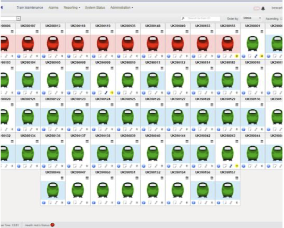Click the red Health Hub Status indicator
The height and width of the screenshot is (228, 284).
(52, 225)
